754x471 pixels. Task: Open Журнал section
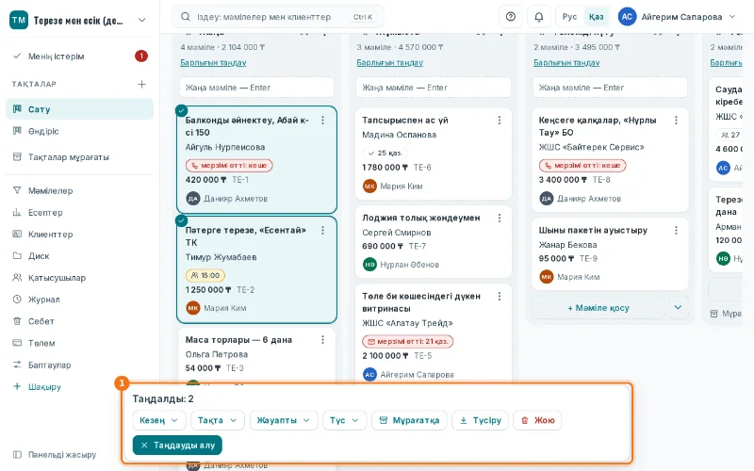[x=80, y=300]
